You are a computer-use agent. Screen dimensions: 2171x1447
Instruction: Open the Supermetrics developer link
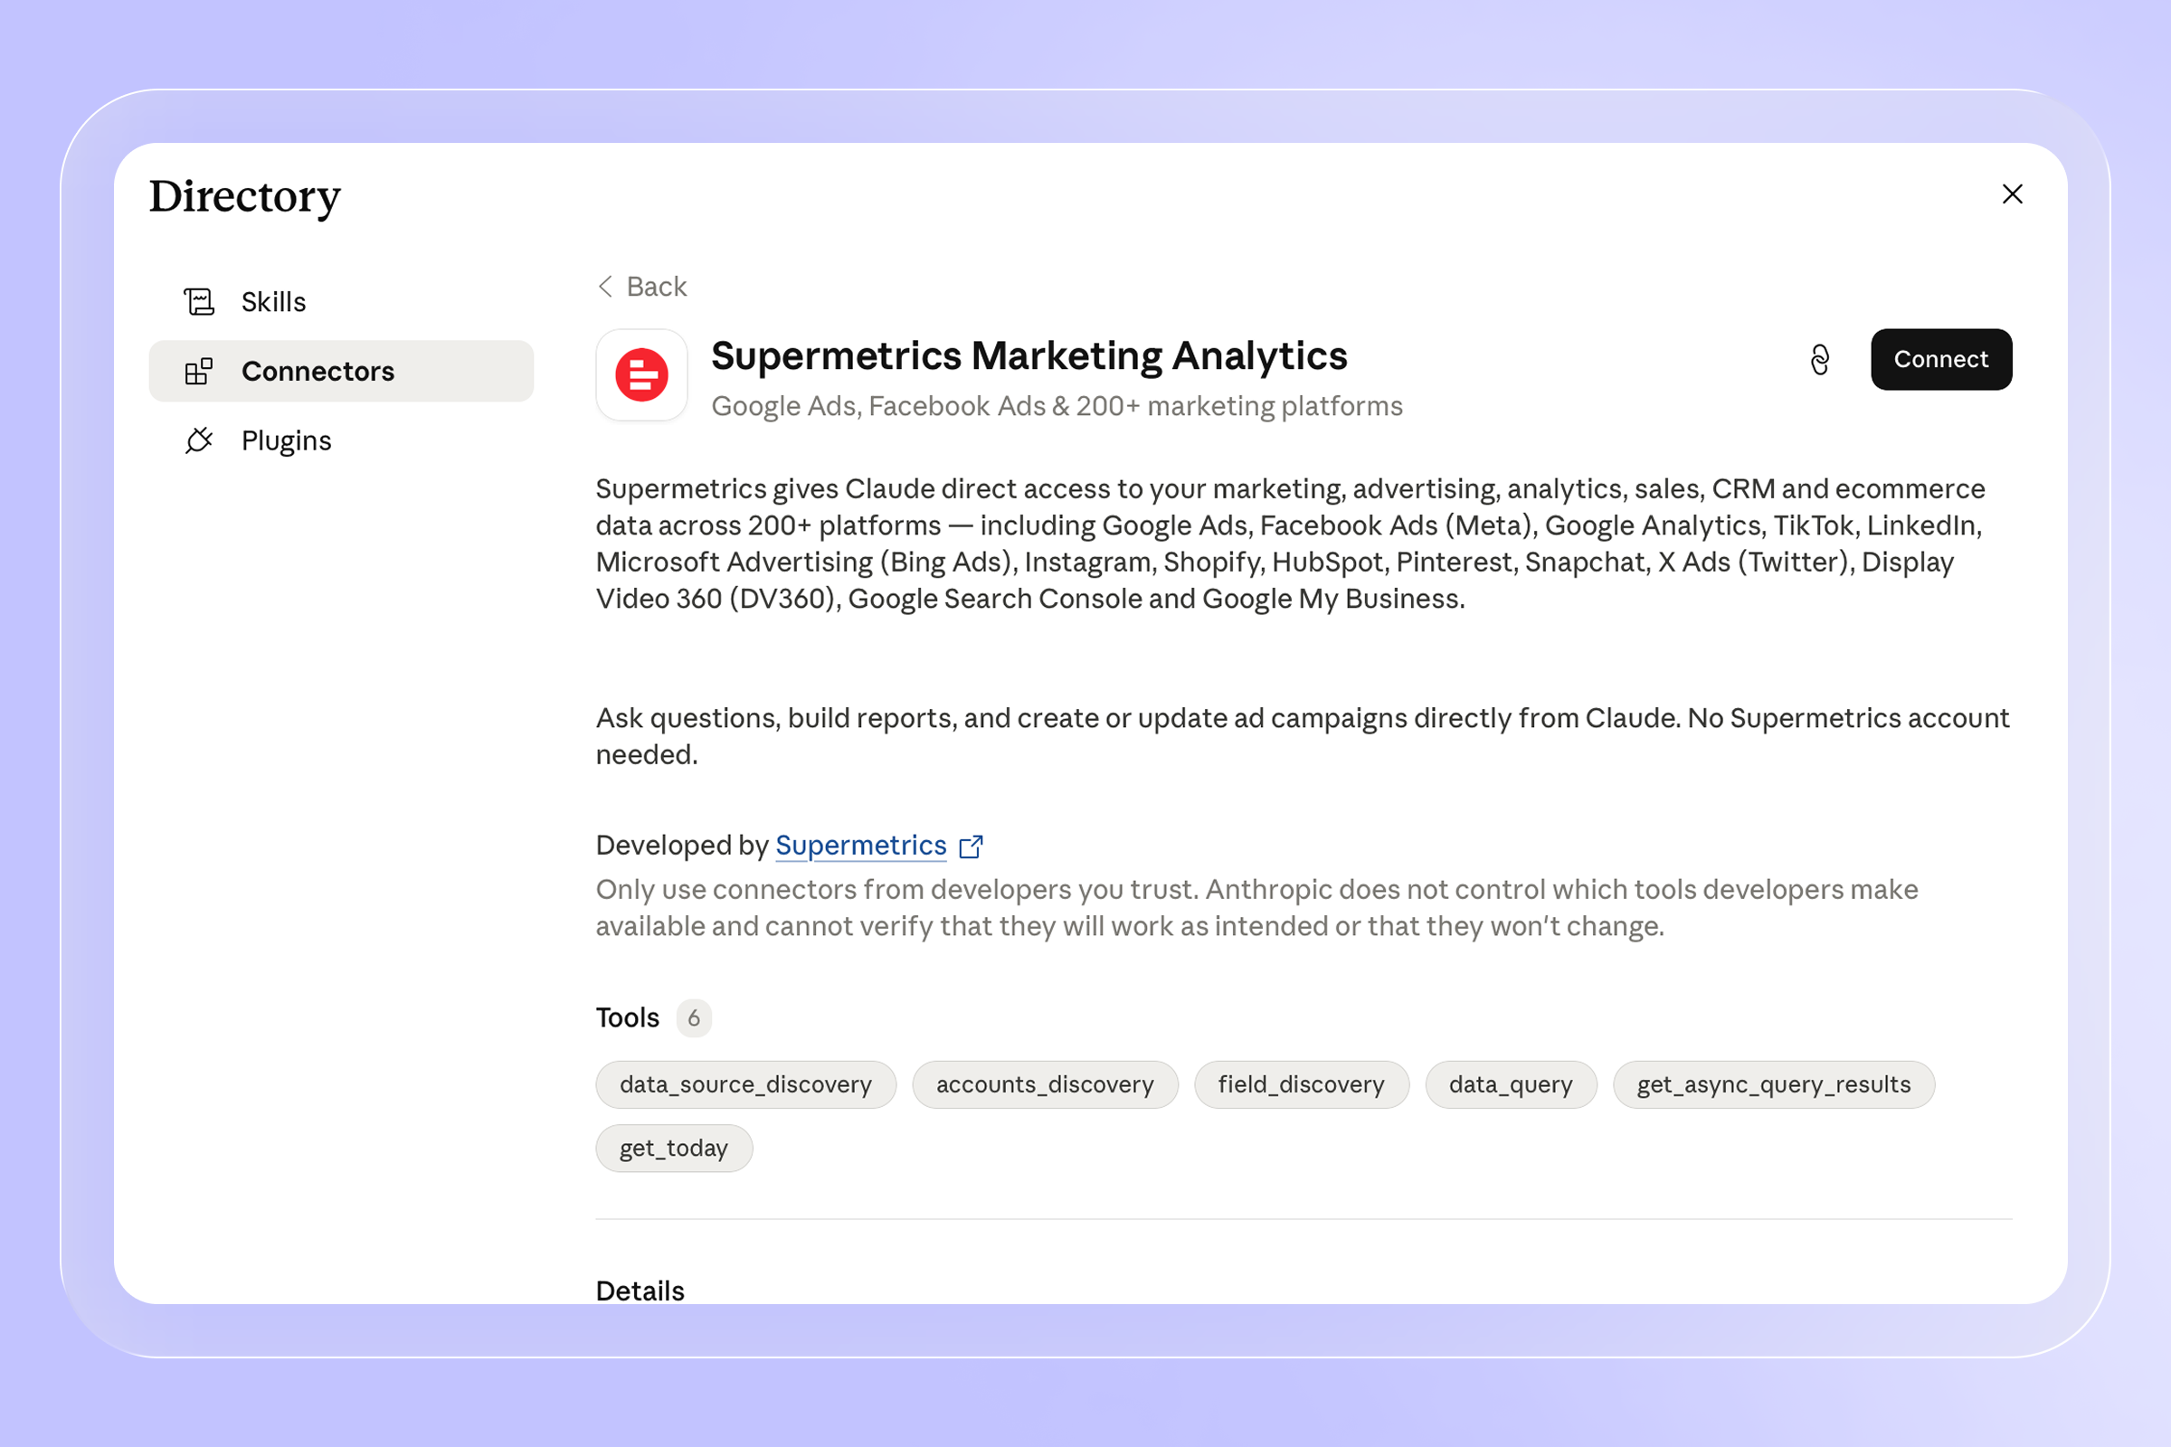coord(861,846)
